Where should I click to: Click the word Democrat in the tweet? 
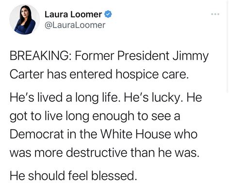pyautogui.click(x=37, y=134)
